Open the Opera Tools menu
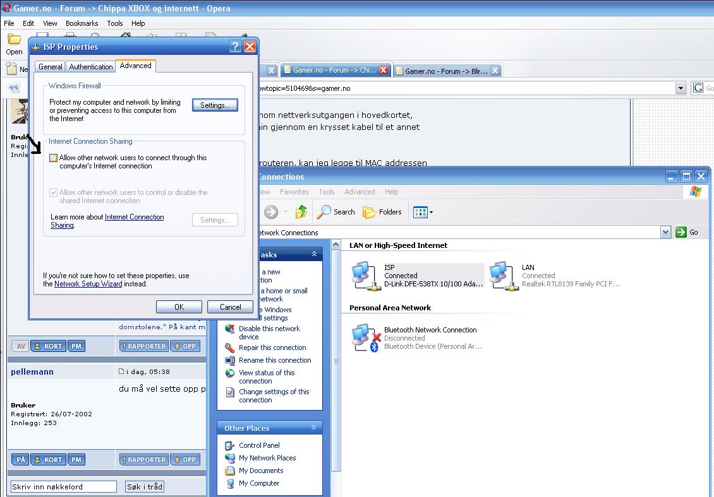714x497 pixels. click(x=115, y=23)
